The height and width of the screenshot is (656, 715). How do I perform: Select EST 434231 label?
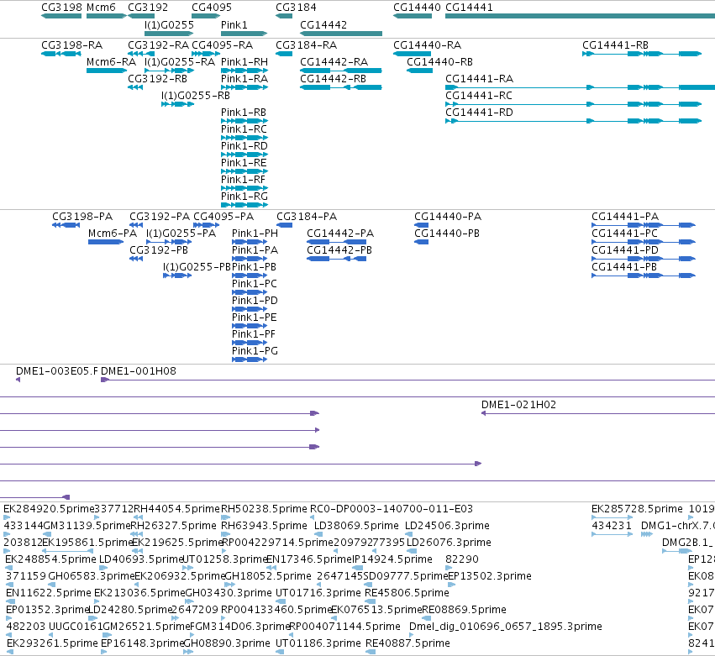click(x=612, y=525)
